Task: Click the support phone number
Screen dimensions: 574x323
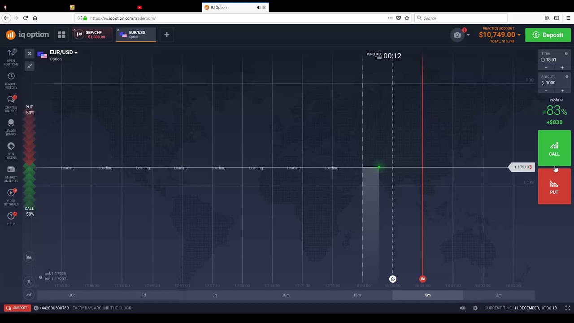Action: click(x=54, y=308)
